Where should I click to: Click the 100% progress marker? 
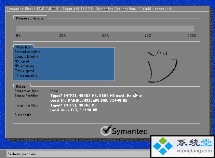tap(192, 35)
